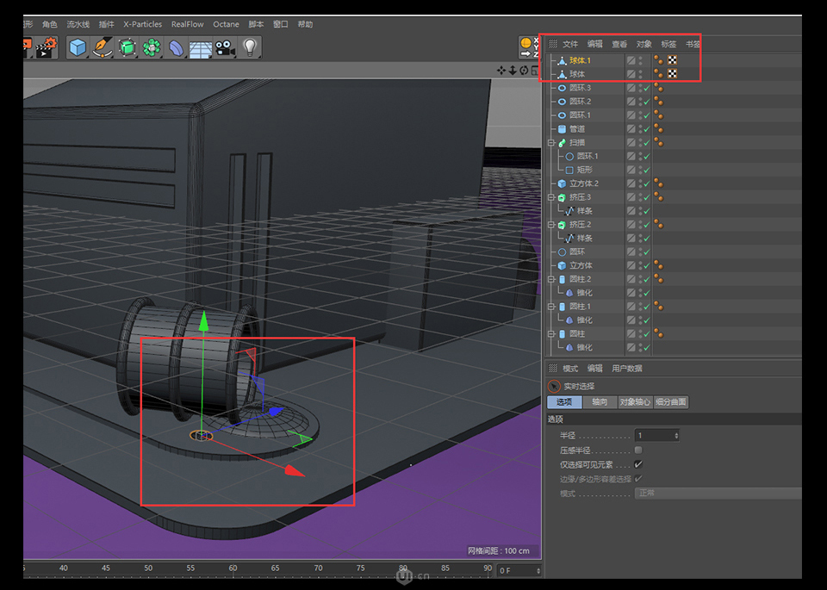Increase 半径 using the stepper arrows

(677, 433)
